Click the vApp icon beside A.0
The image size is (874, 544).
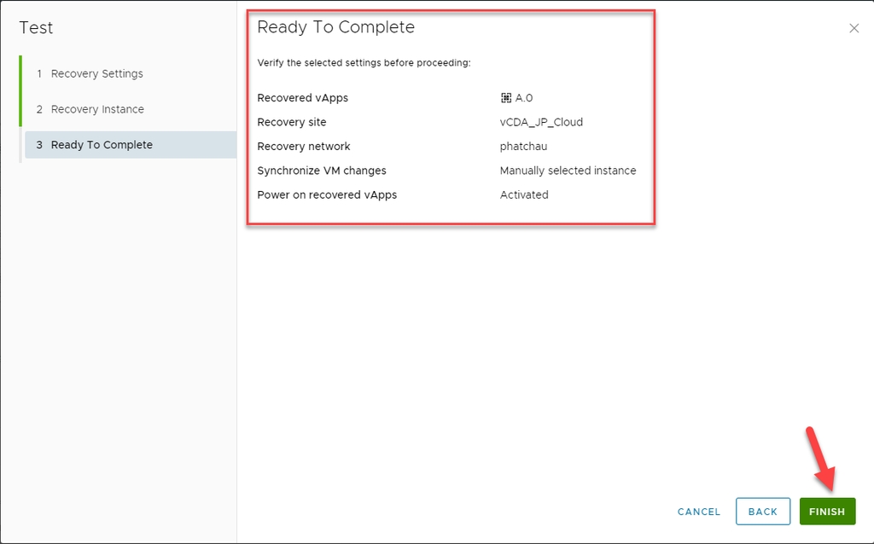point(506,98)
